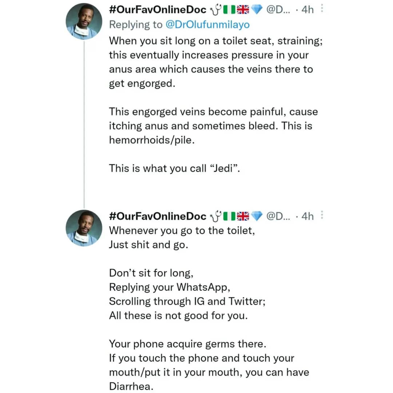Open more options on the WhatsApp tweet
Viewport: 393px width, 393px height.
coord(321,216)
